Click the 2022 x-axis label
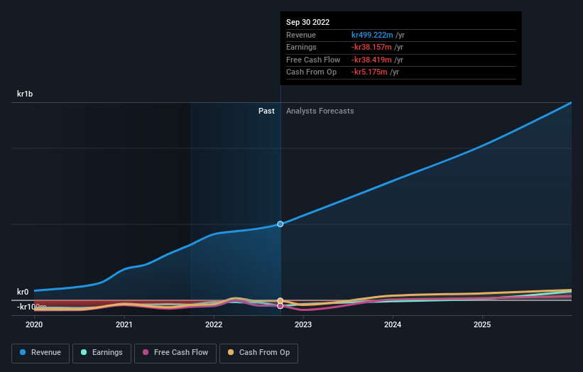The height and width of the screenshot is (372, 583). pyautogui.click(x=214, y=325)
